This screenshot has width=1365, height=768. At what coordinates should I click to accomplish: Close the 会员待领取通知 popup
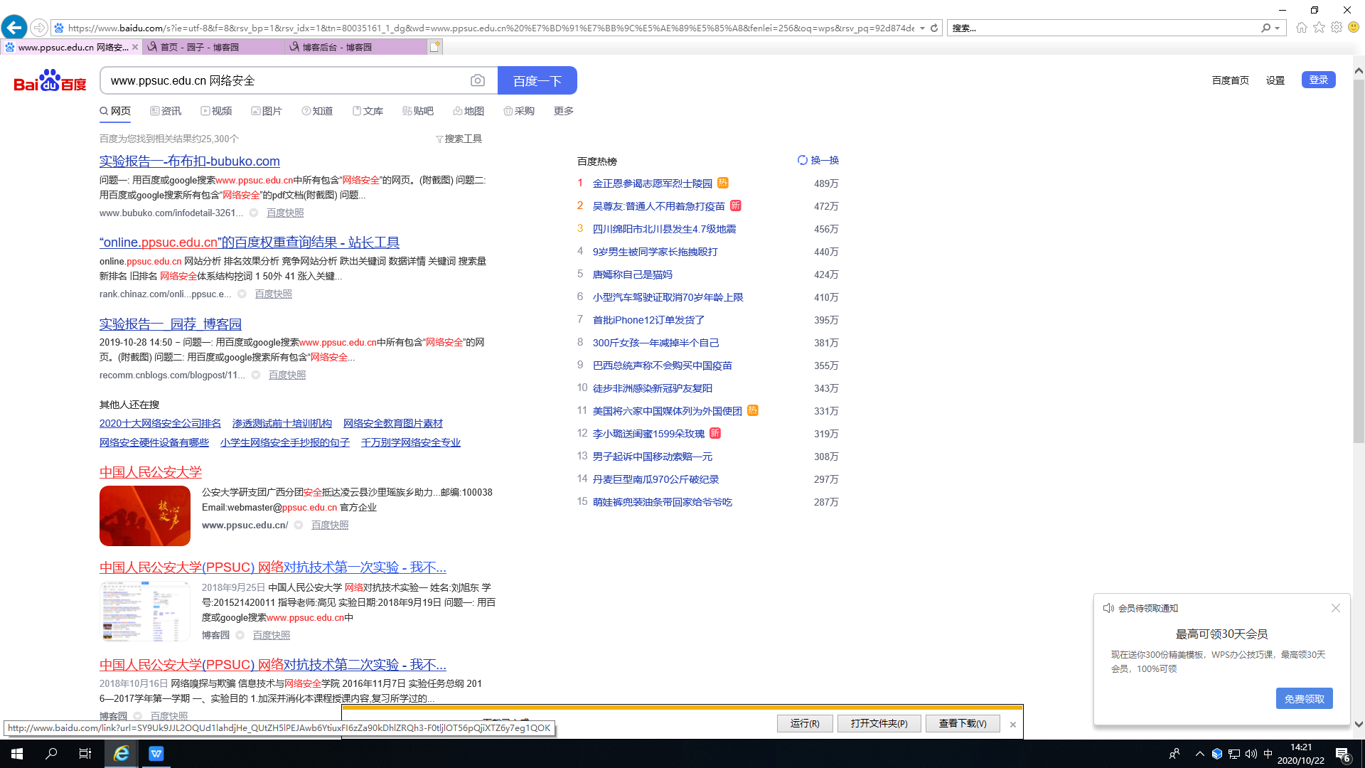click(x=1336, y=608)
